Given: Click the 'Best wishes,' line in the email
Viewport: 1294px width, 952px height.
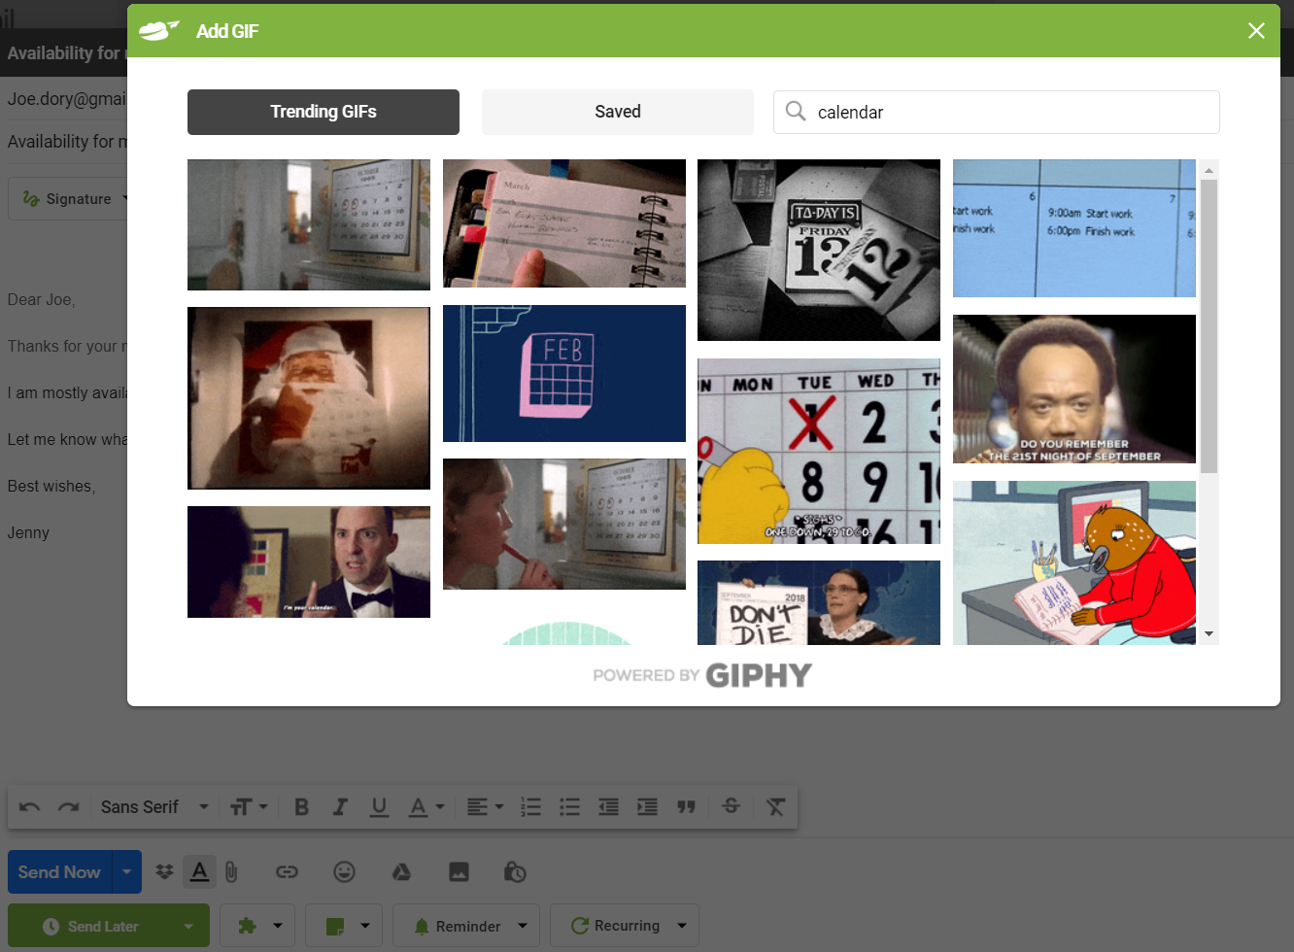Looking at the screenshot, I should pyautogui.click(x=51, y=486).
